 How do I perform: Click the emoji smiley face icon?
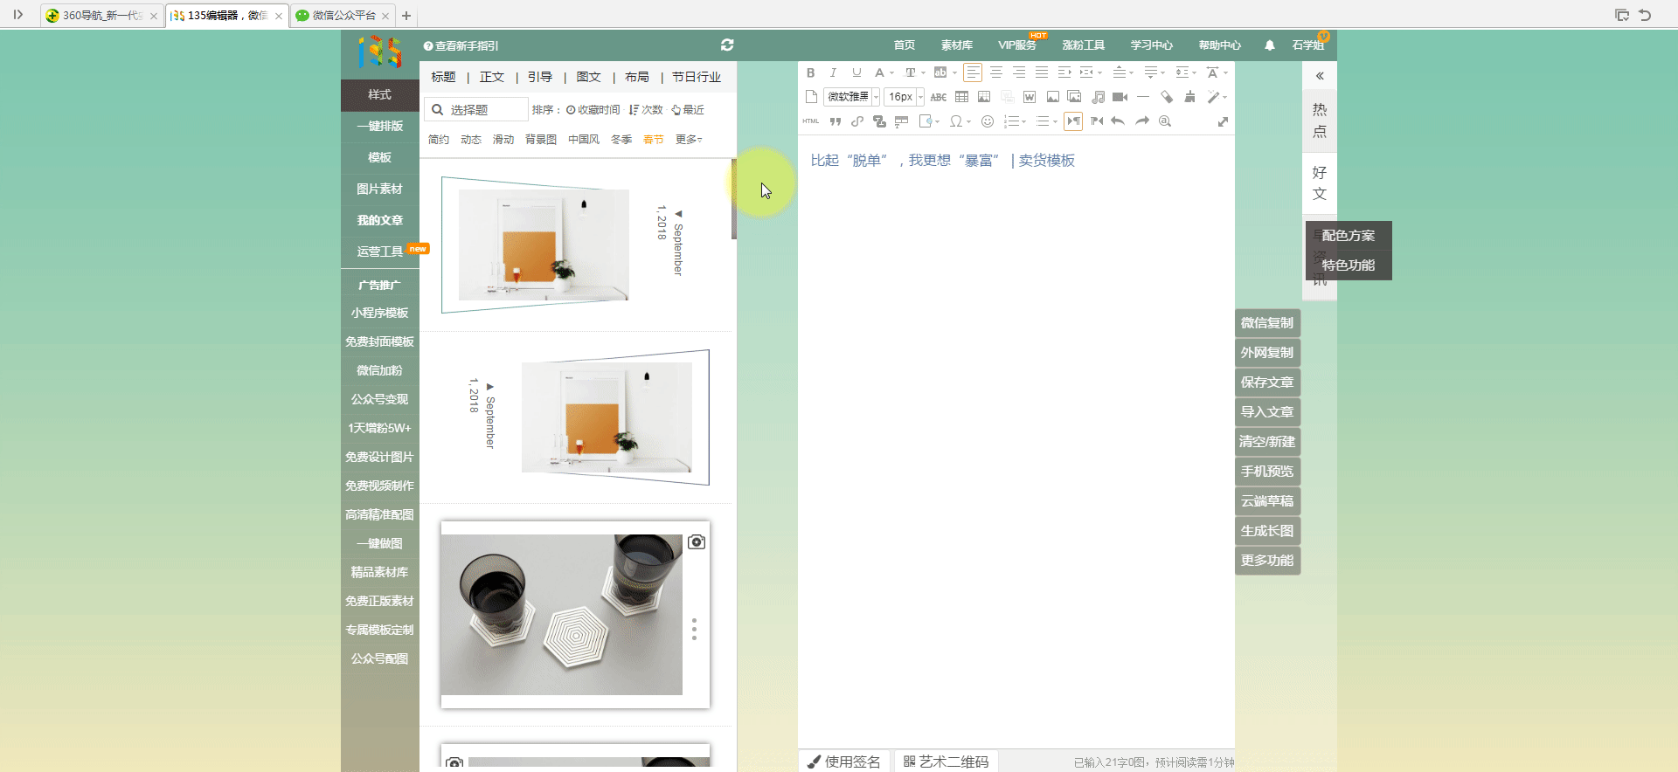[x=987, y=121]
